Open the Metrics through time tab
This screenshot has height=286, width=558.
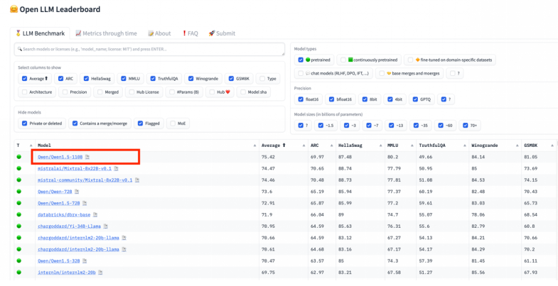(106, 33)
